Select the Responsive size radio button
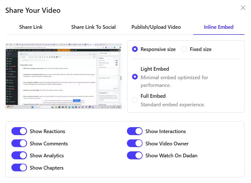Viewport: 251px width, 183px height. (135, 49)
